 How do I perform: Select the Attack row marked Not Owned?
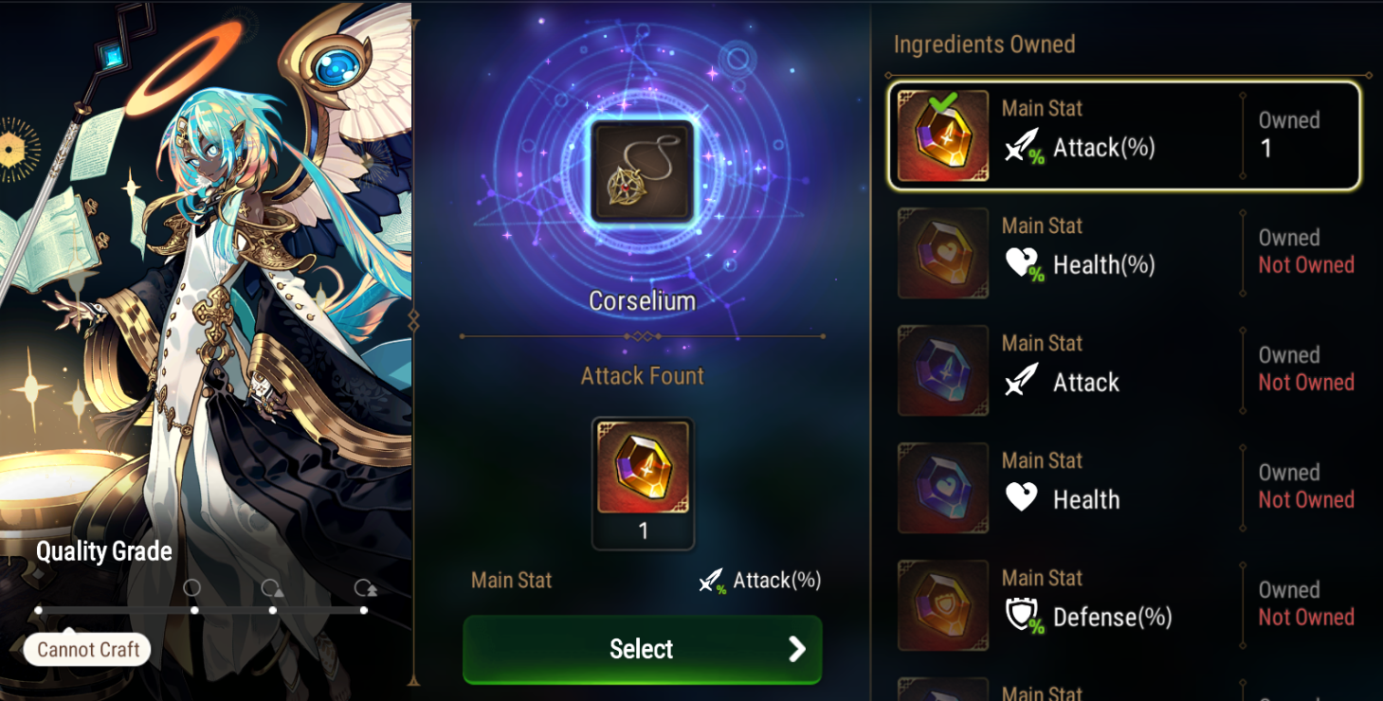coord(1125,370)
